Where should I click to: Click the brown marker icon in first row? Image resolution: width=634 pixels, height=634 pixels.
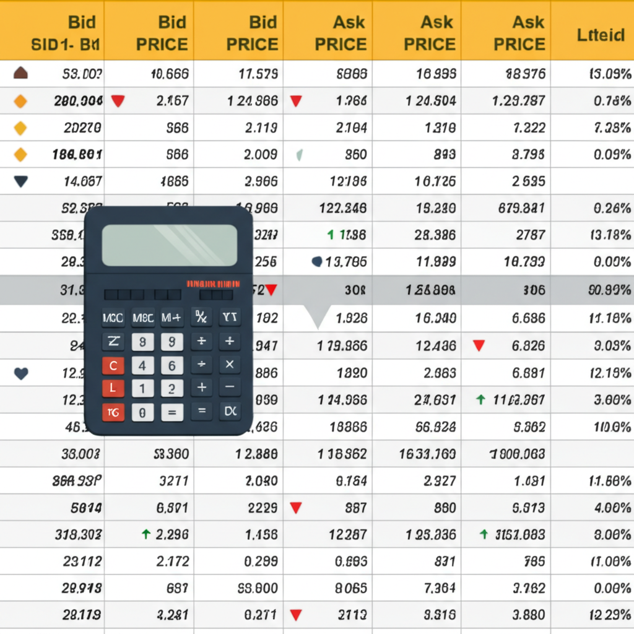[20, 74]
